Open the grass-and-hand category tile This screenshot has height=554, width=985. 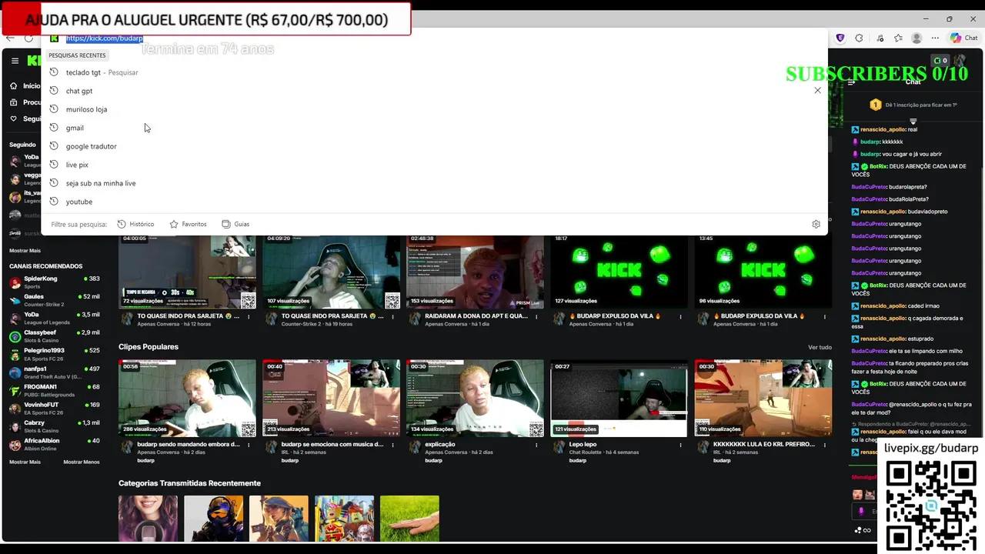tap(409, 519)
